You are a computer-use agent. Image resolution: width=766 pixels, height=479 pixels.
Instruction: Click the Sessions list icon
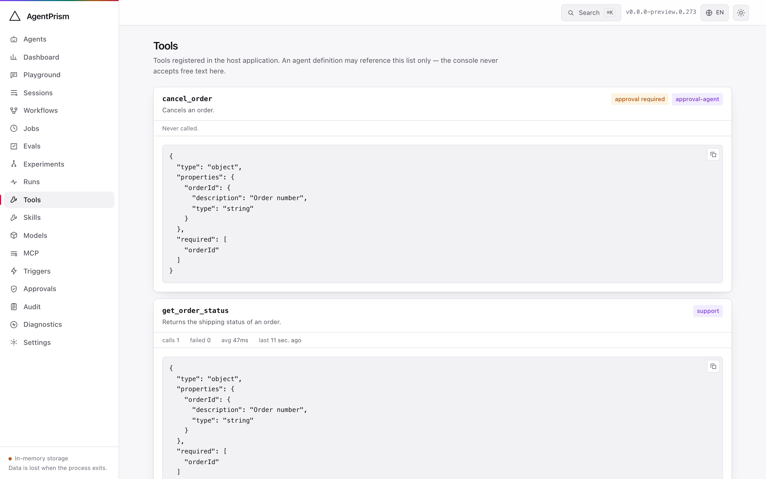[x=14, y=93]
